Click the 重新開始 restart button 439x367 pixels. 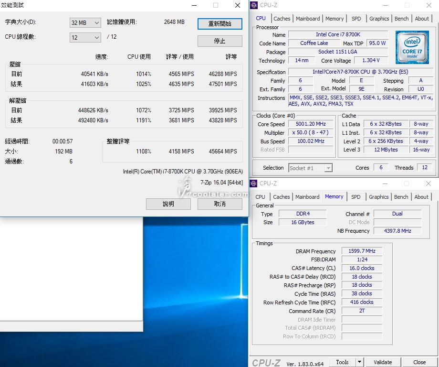[220, 24]
